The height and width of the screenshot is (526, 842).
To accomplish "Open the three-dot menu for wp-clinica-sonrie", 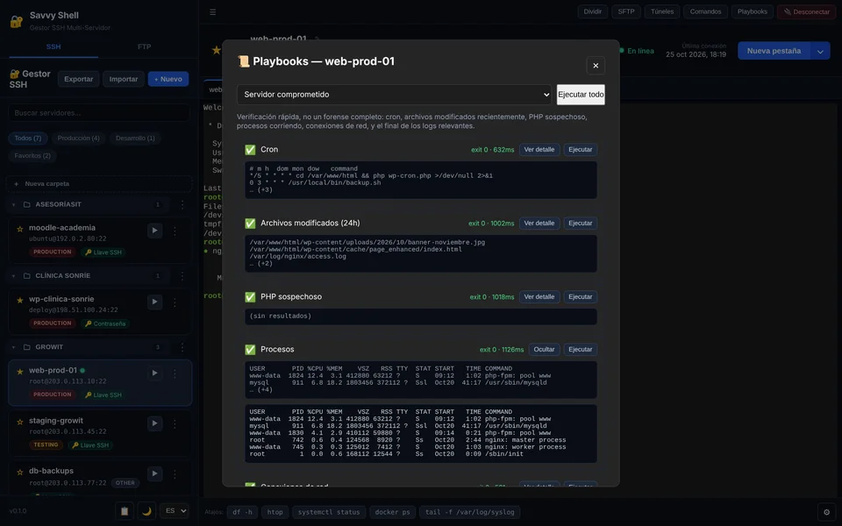I will pos(175,302).
